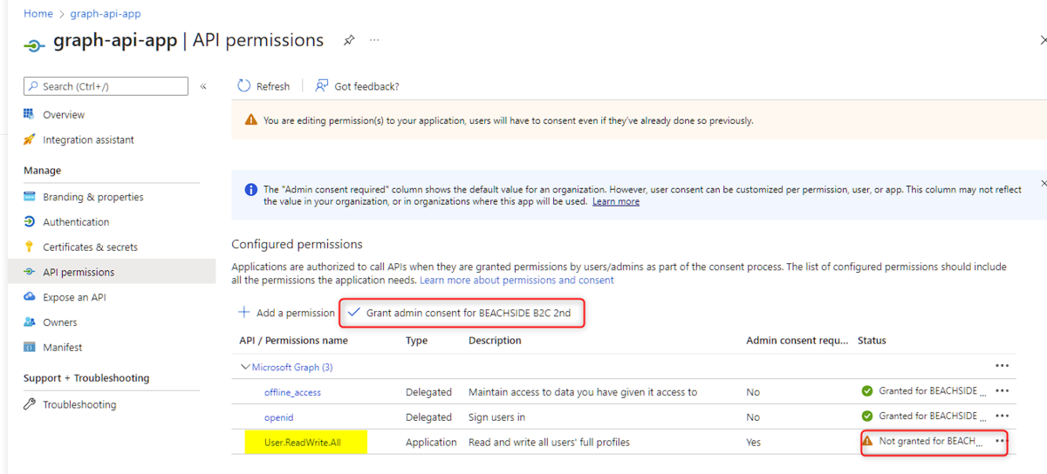
Task: Click the green granted icon for offline_access
Action: [x=866, y=391]
